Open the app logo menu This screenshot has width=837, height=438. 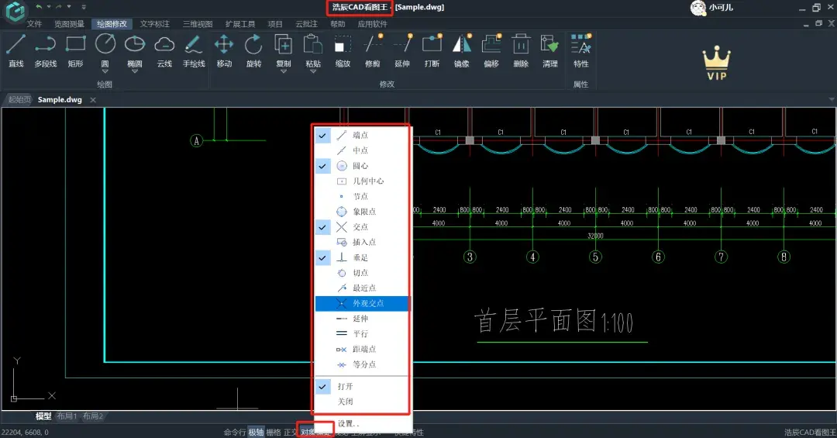[15, 11]
